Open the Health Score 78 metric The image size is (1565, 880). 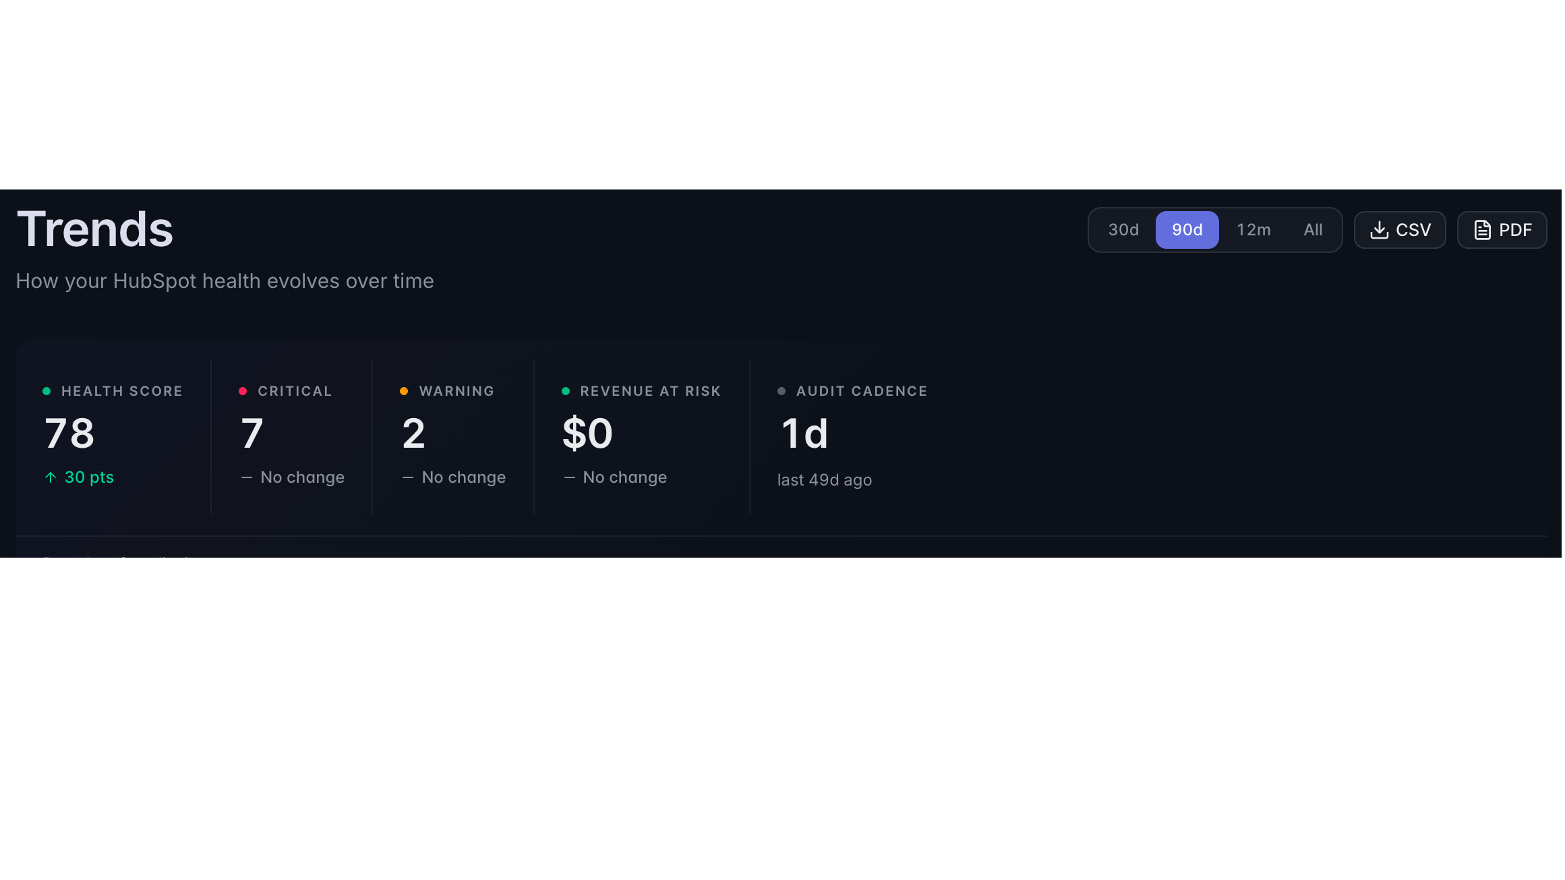tap(69, 434)
